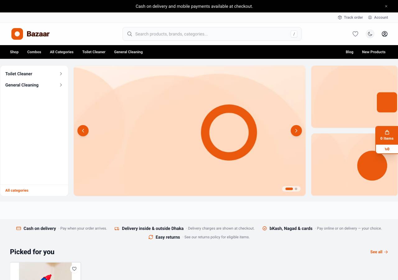Select Toilet Cleaner in the nav bar
The height and width of the screenshot is (280, 398).
[x=94, y=52]
